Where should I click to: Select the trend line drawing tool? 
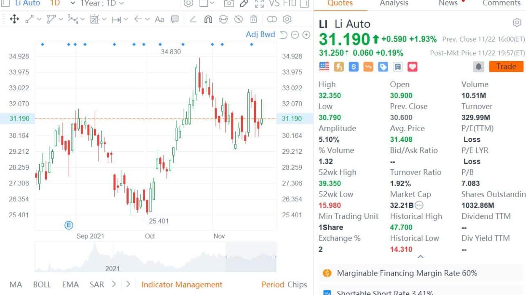click(30, 19)
